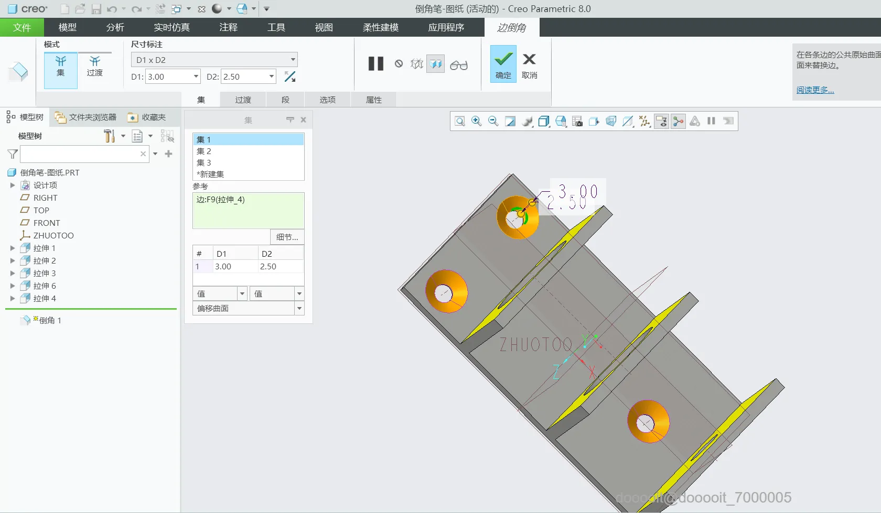The height and width of the screenshot is (513, 881).
Task: Expand the 拉伸 1 tree node
Action: (13, 248)
